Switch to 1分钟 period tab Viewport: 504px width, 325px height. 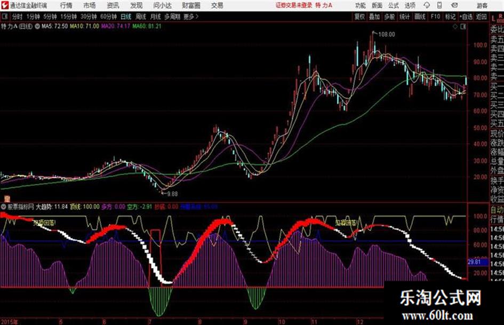tap(33, 17)
